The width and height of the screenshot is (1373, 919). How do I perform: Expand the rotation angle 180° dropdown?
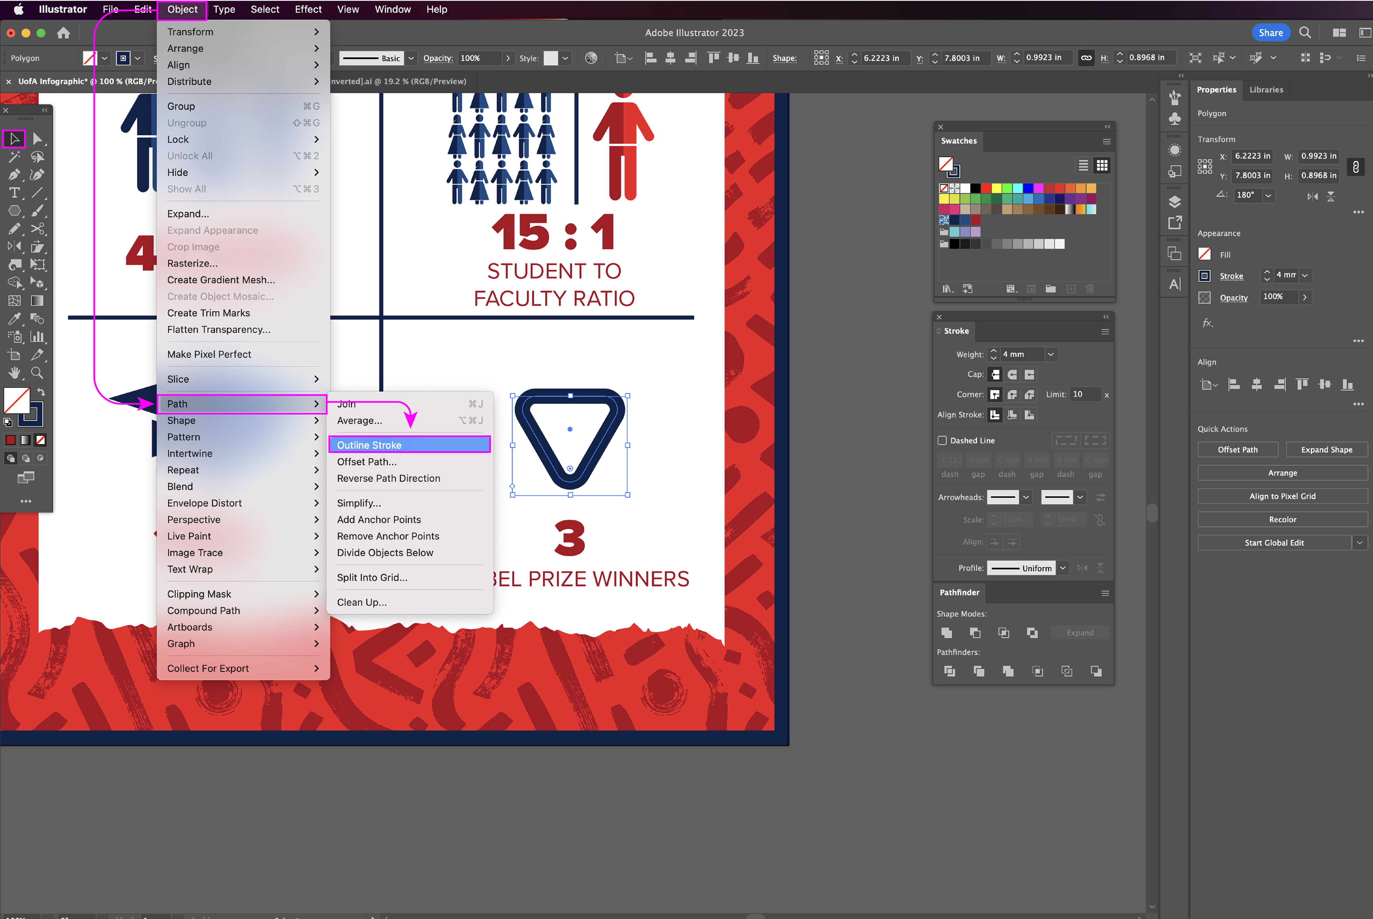[x=1268, y=195]
